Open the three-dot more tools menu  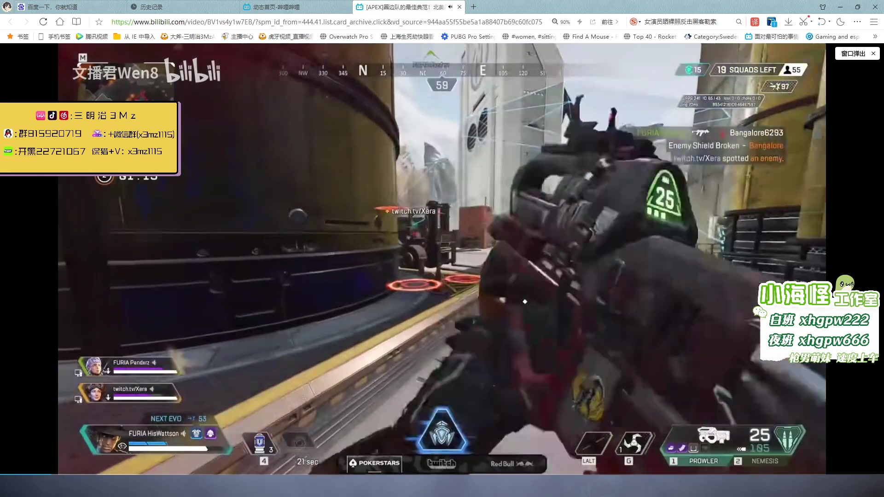coord(857,22)
